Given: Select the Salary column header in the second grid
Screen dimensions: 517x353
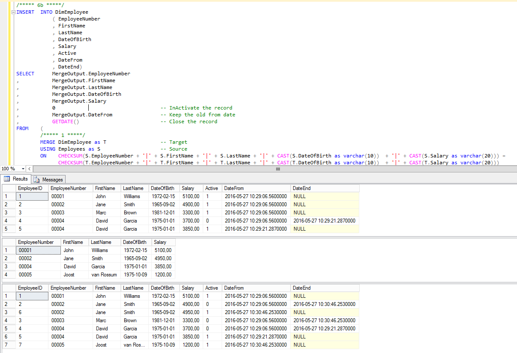Looking at the screenshot, I should pyautogui.click(x=160, y=242).
